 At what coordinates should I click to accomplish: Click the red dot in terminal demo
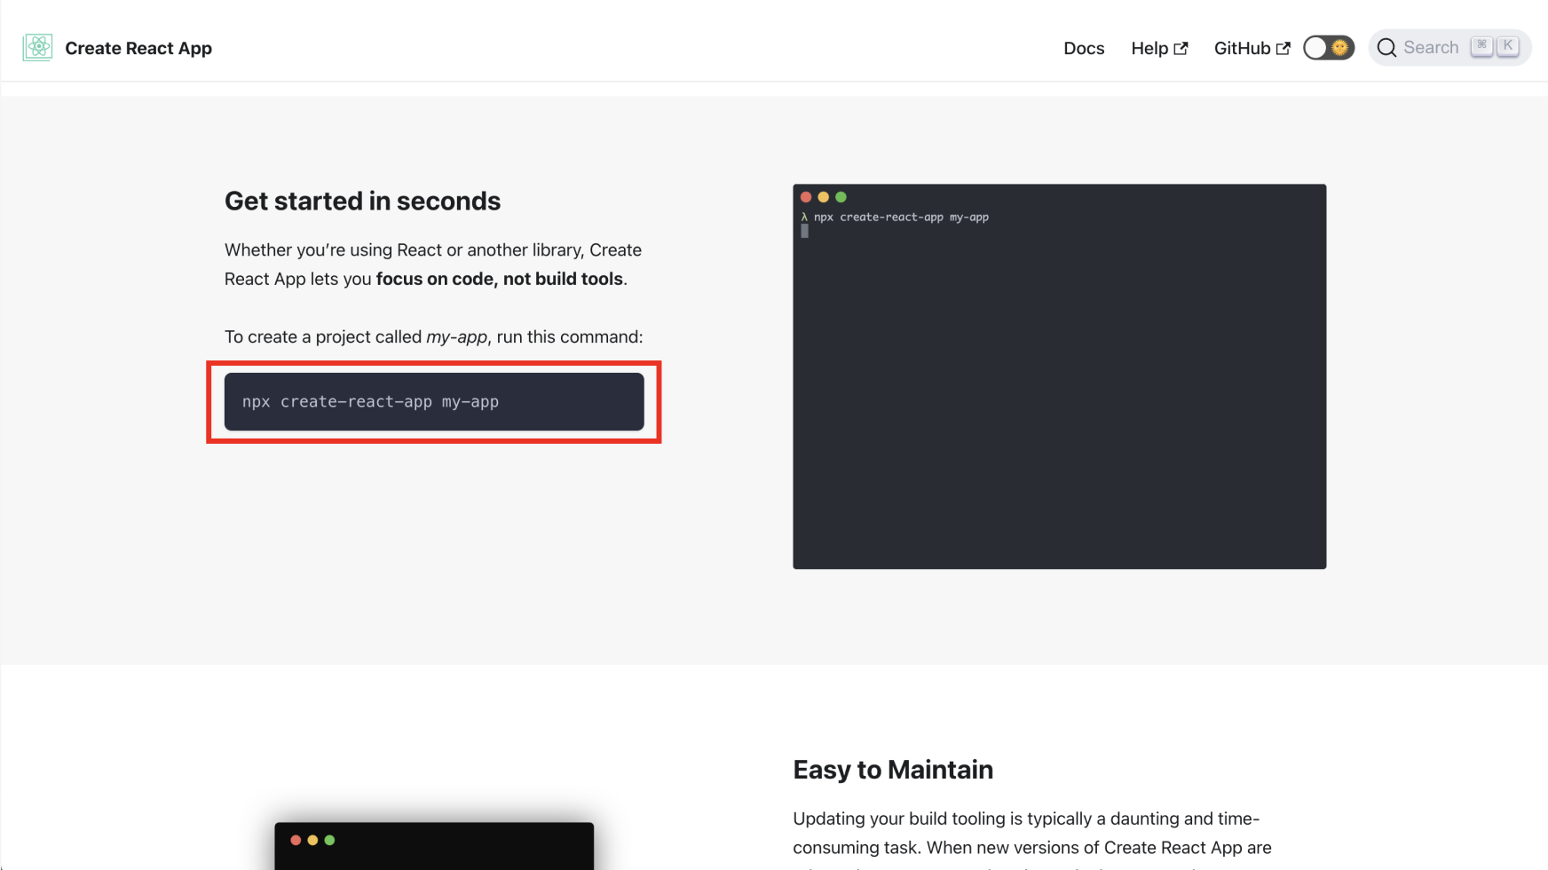[806, 197]
